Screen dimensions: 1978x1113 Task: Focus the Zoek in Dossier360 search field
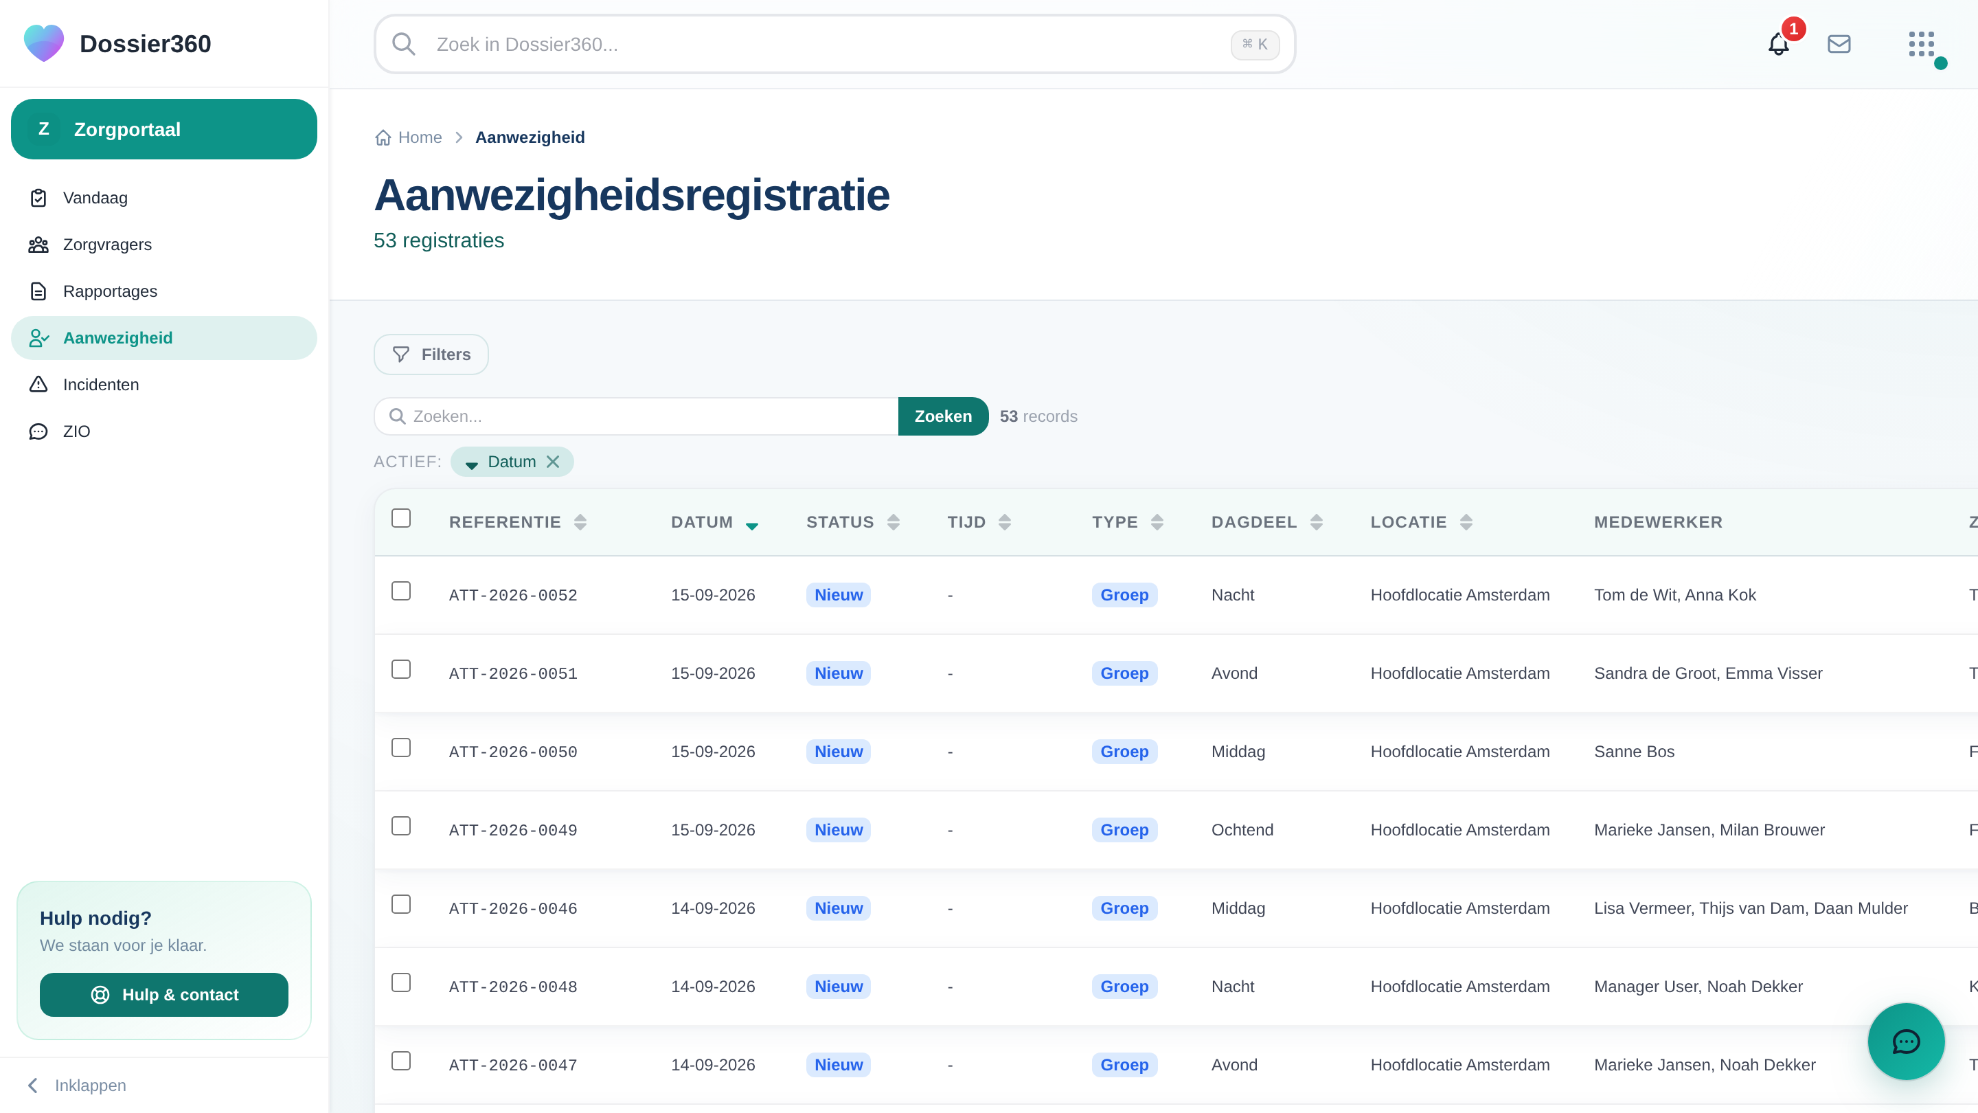click(x=834, y=44)
